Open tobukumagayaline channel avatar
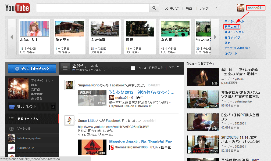271x161 pixels. (x=12, y=138)
